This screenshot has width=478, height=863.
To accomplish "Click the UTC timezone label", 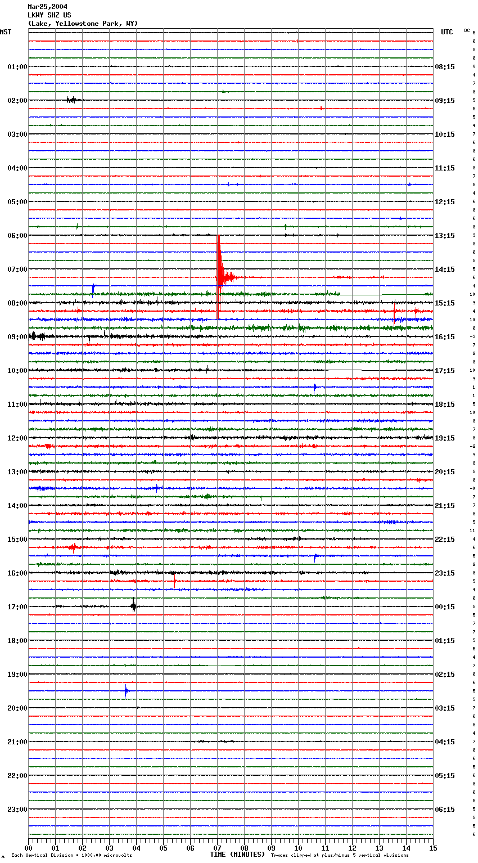I will coord(447,32).
